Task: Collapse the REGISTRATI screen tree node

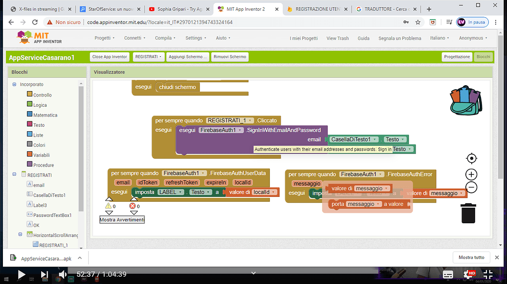Action: [x=14, y=174]
